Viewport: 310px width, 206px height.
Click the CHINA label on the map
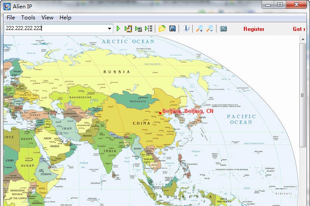pyautogui.click(x=142, y=123)
